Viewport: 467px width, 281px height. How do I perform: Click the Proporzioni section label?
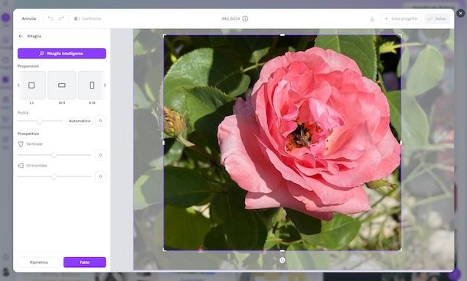pyautogui.click(x=28, y=66)
